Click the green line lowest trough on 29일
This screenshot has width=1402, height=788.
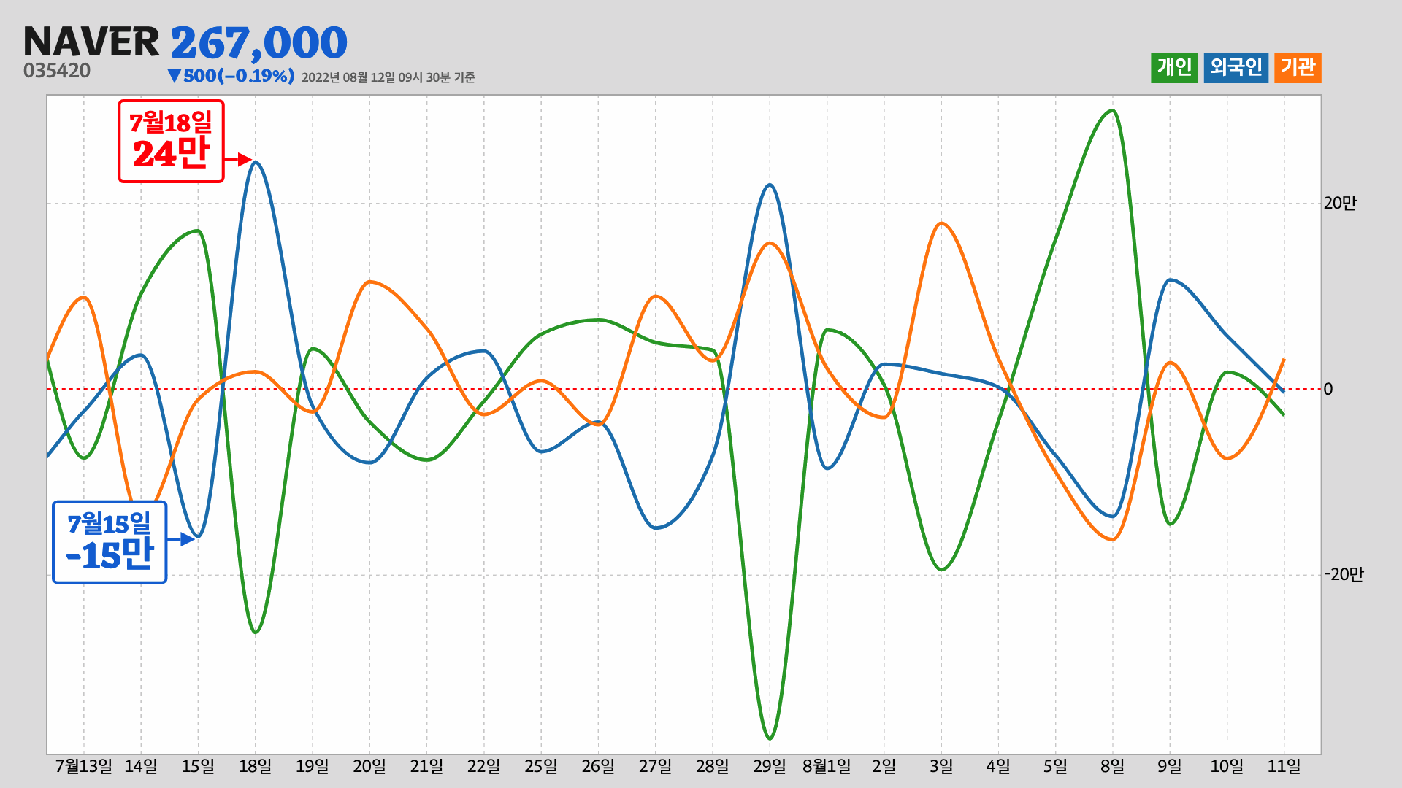click(770, 738)
